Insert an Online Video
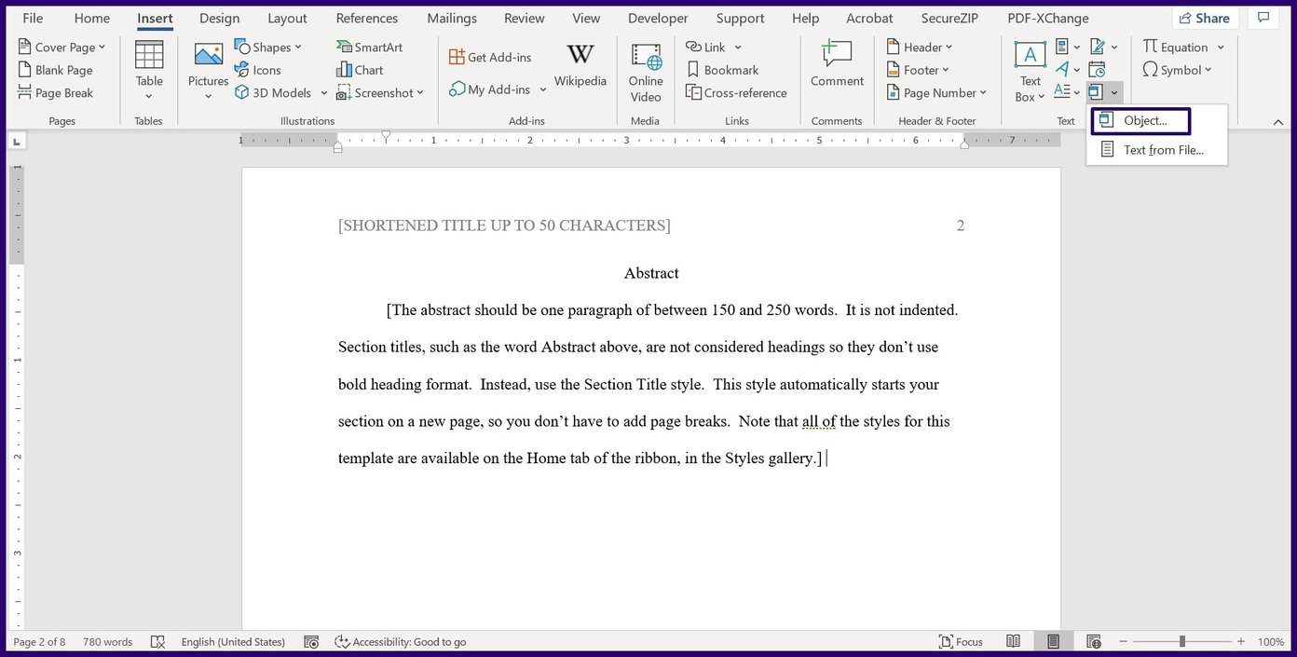 [646, 72]
